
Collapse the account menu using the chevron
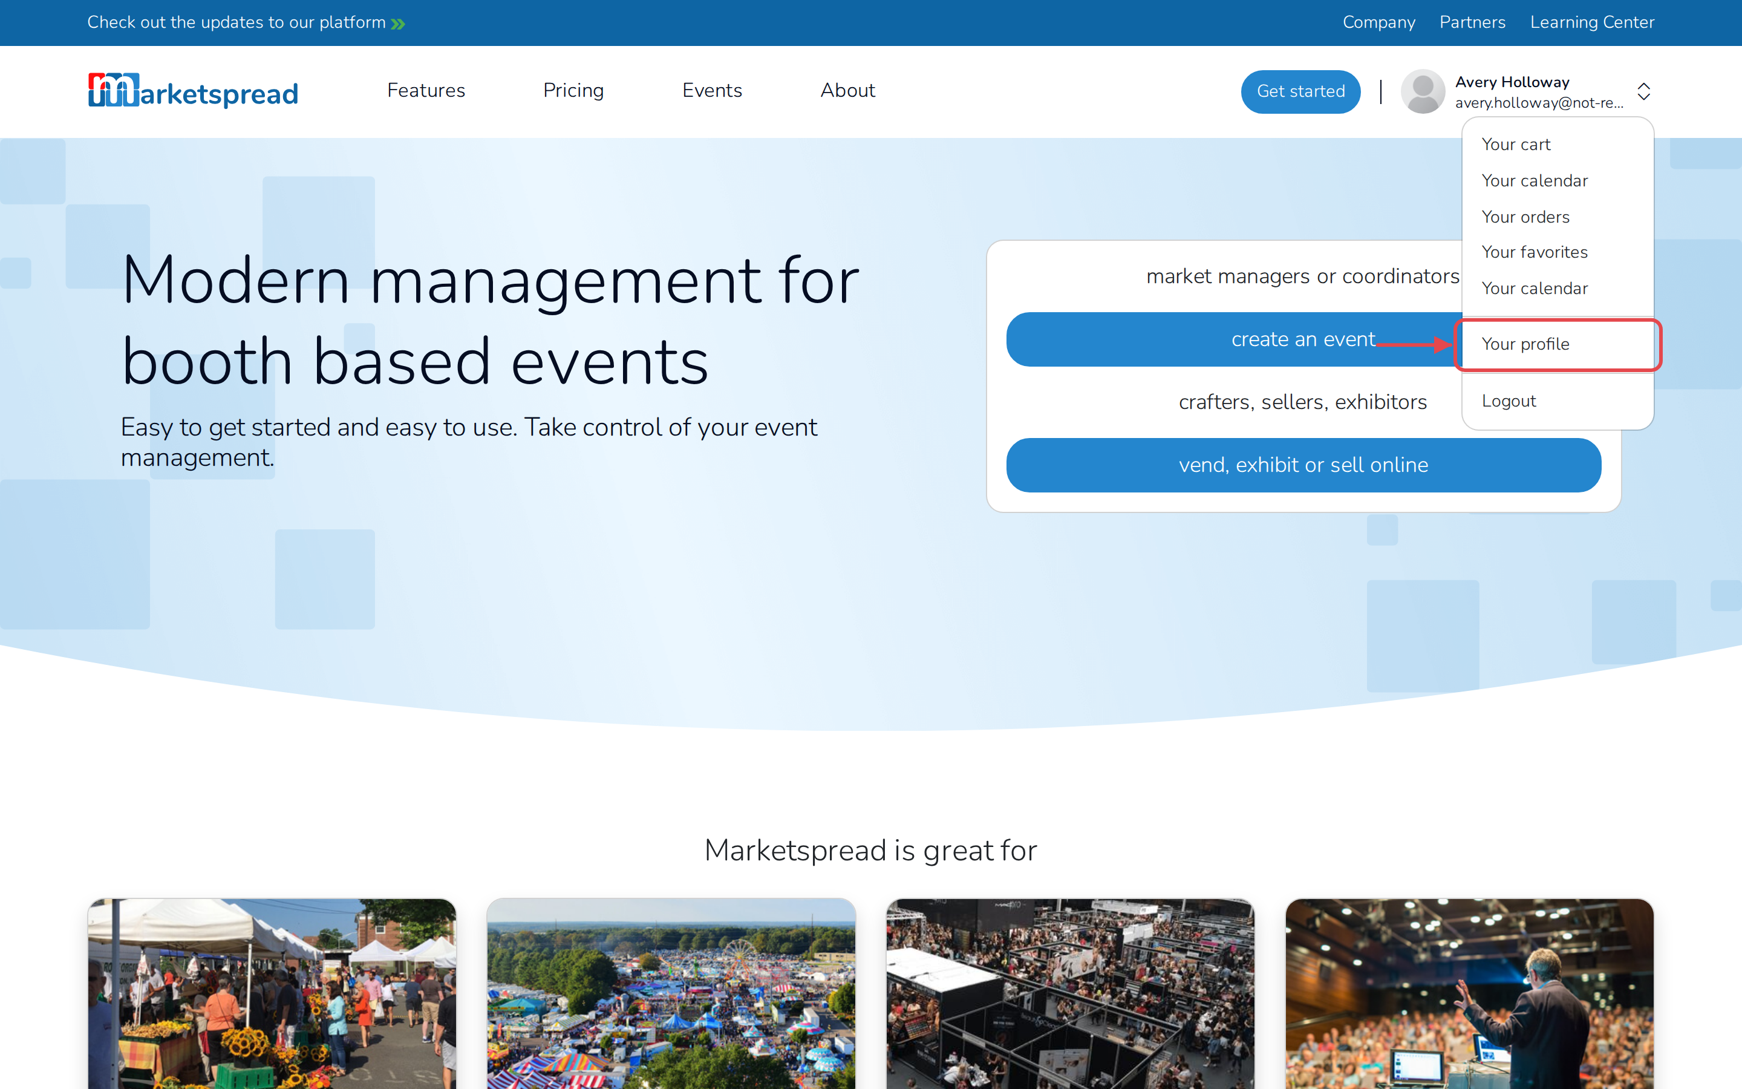1643,91
